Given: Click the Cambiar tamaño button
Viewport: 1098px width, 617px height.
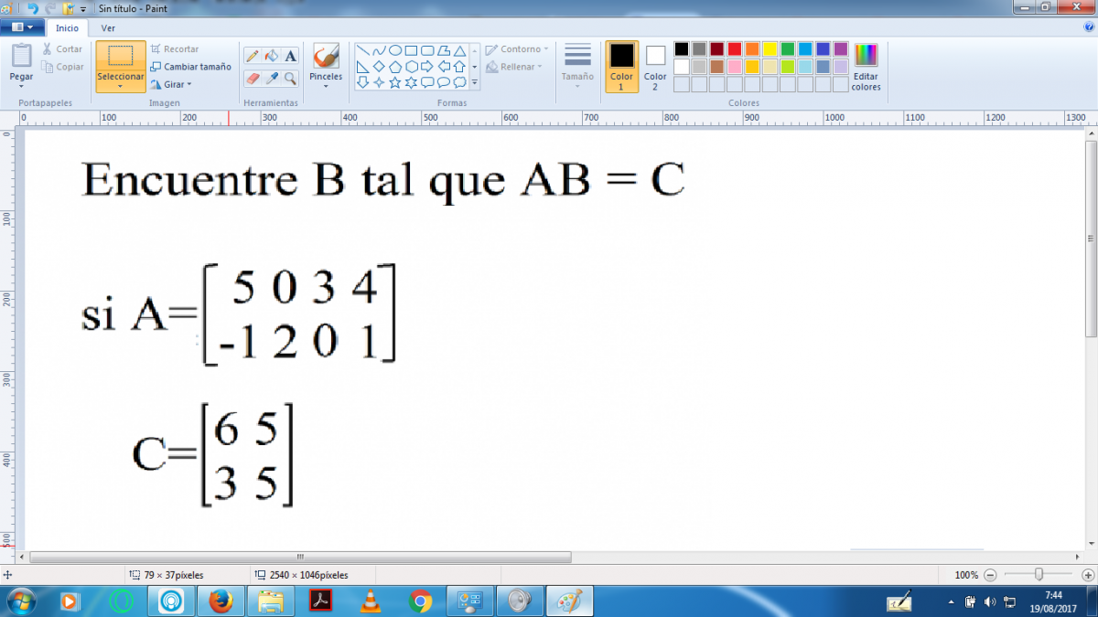Looking at the screenshot, I should pos(190,67).
